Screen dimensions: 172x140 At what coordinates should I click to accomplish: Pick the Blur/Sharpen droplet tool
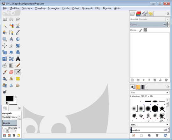11,85
